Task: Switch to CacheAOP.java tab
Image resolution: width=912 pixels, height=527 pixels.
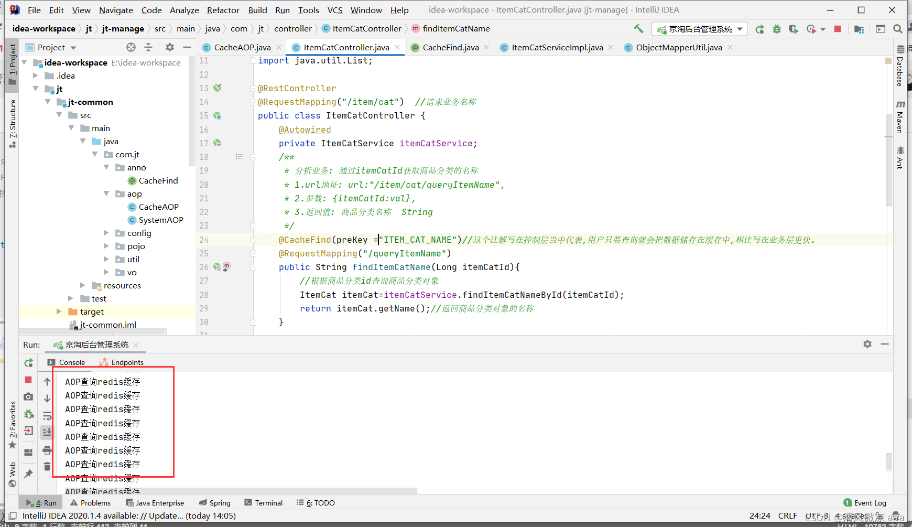Action: click(242, 48)
